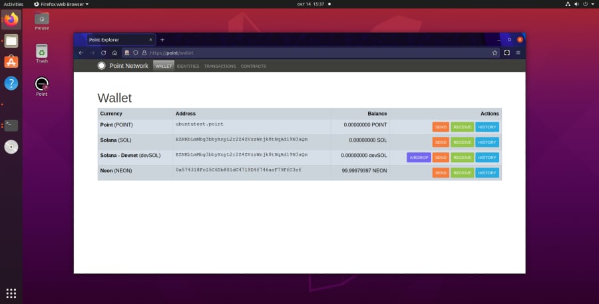This screenshot has width=599, height=304.
Task: Click the ubuntutest.point address
Action: click(x=200, y=124)
